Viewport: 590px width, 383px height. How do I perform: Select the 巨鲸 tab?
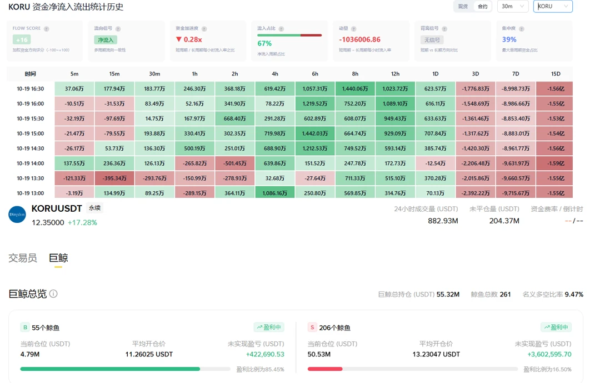pyautogui.click(x=58, y=258)
